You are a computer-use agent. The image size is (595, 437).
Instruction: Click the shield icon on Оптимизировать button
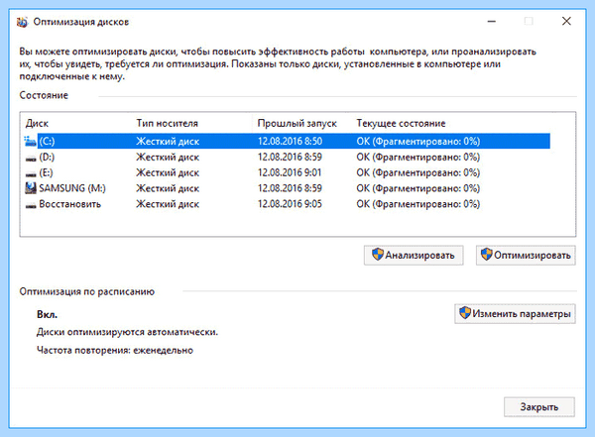[x=487, y=254]
